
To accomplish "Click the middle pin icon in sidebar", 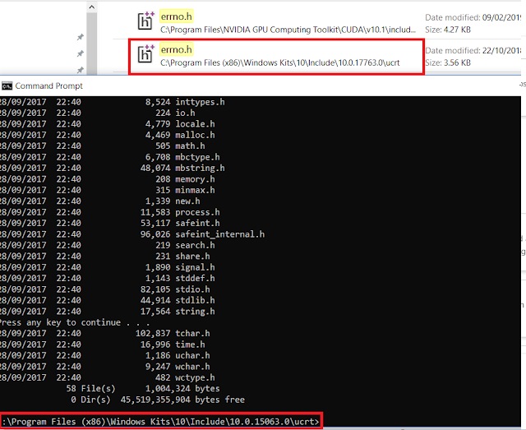I will (81, 53).
